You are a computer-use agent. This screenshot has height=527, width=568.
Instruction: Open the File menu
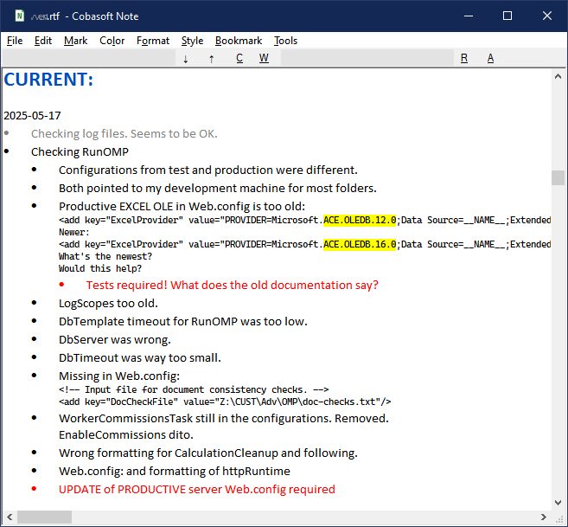click(15, 41)
